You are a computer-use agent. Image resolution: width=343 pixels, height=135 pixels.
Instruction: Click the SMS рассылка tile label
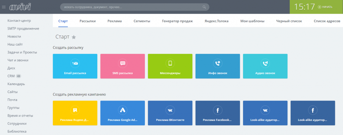click(x=122, y=73)
